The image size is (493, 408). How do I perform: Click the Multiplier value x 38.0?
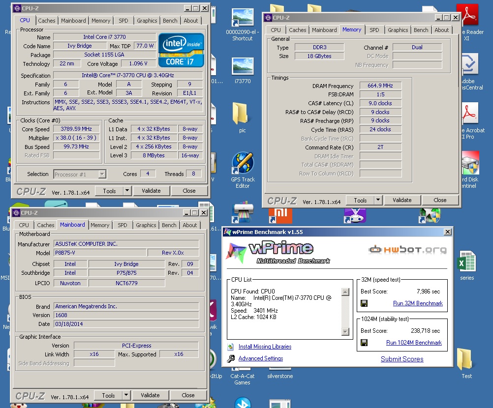tap(76, 138)
